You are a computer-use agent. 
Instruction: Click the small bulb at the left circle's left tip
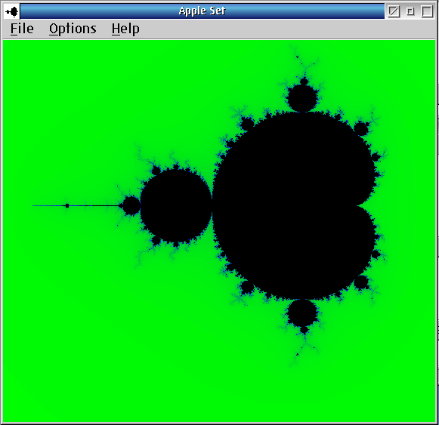tap(131, 205)
